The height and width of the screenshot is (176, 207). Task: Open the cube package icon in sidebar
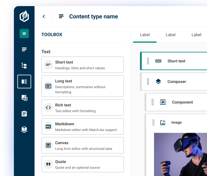[24, 130]
